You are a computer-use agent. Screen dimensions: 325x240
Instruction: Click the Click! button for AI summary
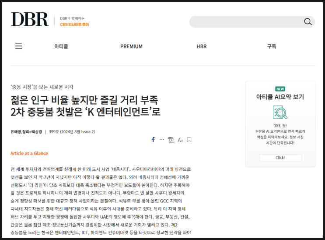pos(280,158)
